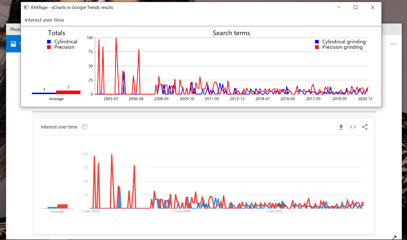Click the help question mark in Google Trends card

pos(85,127)
